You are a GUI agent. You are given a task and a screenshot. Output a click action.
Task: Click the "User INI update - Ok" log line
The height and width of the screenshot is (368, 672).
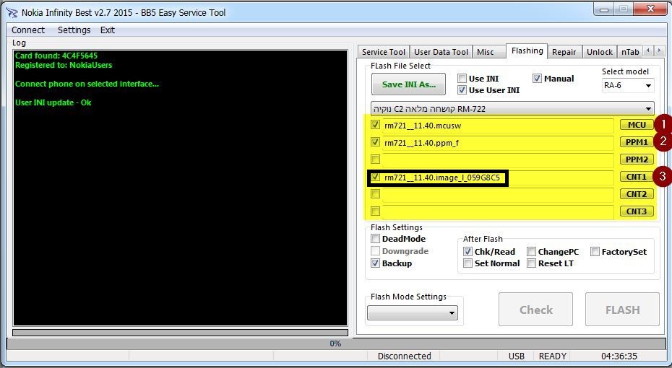pyautogui.click(x=53, y=102)
